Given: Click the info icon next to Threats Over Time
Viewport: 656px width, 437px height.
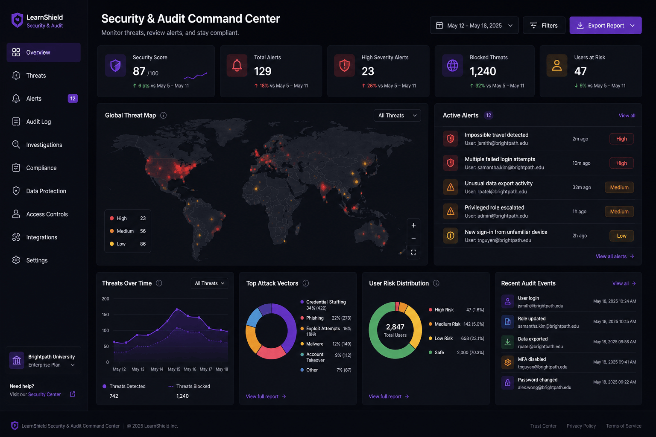Looking at the screenshot, I should tap(159, 283).
